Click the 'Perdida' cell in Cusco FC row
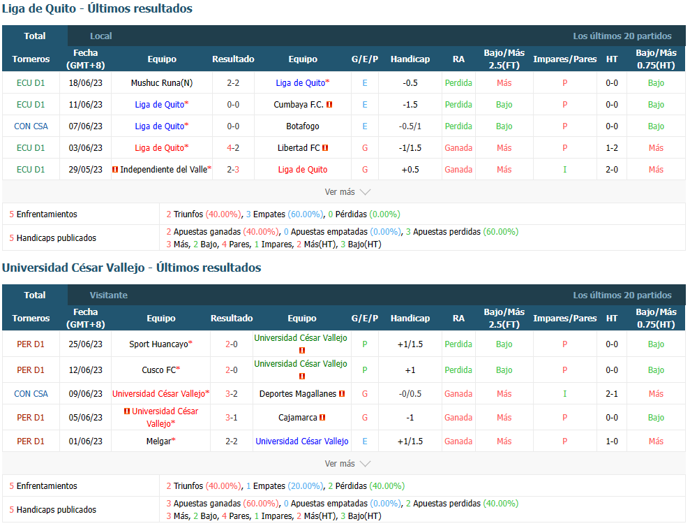690x526 pixels. coord(458,370)
